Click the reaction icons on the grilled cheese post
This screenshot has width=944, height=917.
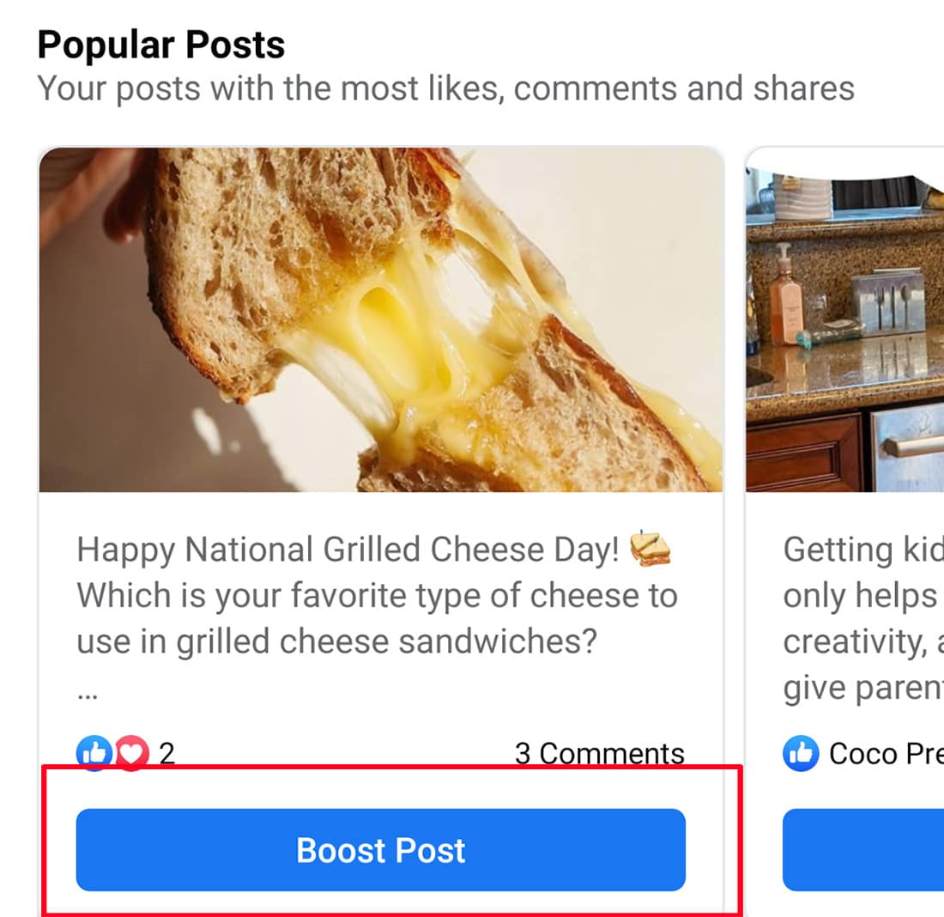(x=112, y=753)
